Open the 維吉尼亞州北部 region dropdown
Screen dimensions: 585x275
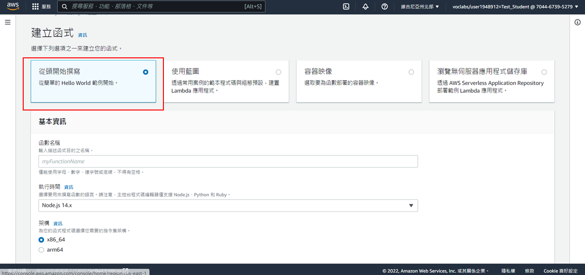420,7
